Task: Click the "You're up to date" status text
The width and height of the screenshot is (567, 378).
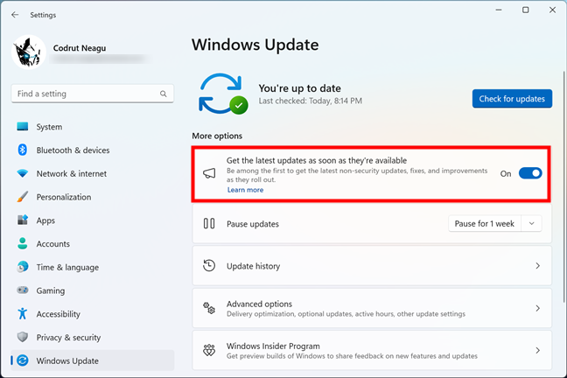Action: pos(300,88)
